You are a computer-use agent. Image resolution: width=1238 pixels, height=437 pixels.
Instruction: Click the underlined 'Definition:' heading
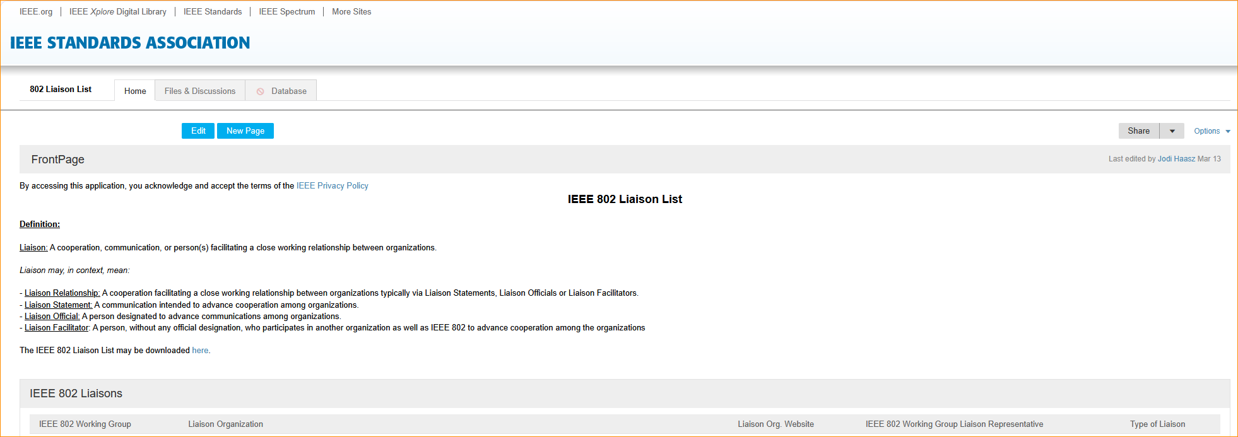tap(40, 224)
